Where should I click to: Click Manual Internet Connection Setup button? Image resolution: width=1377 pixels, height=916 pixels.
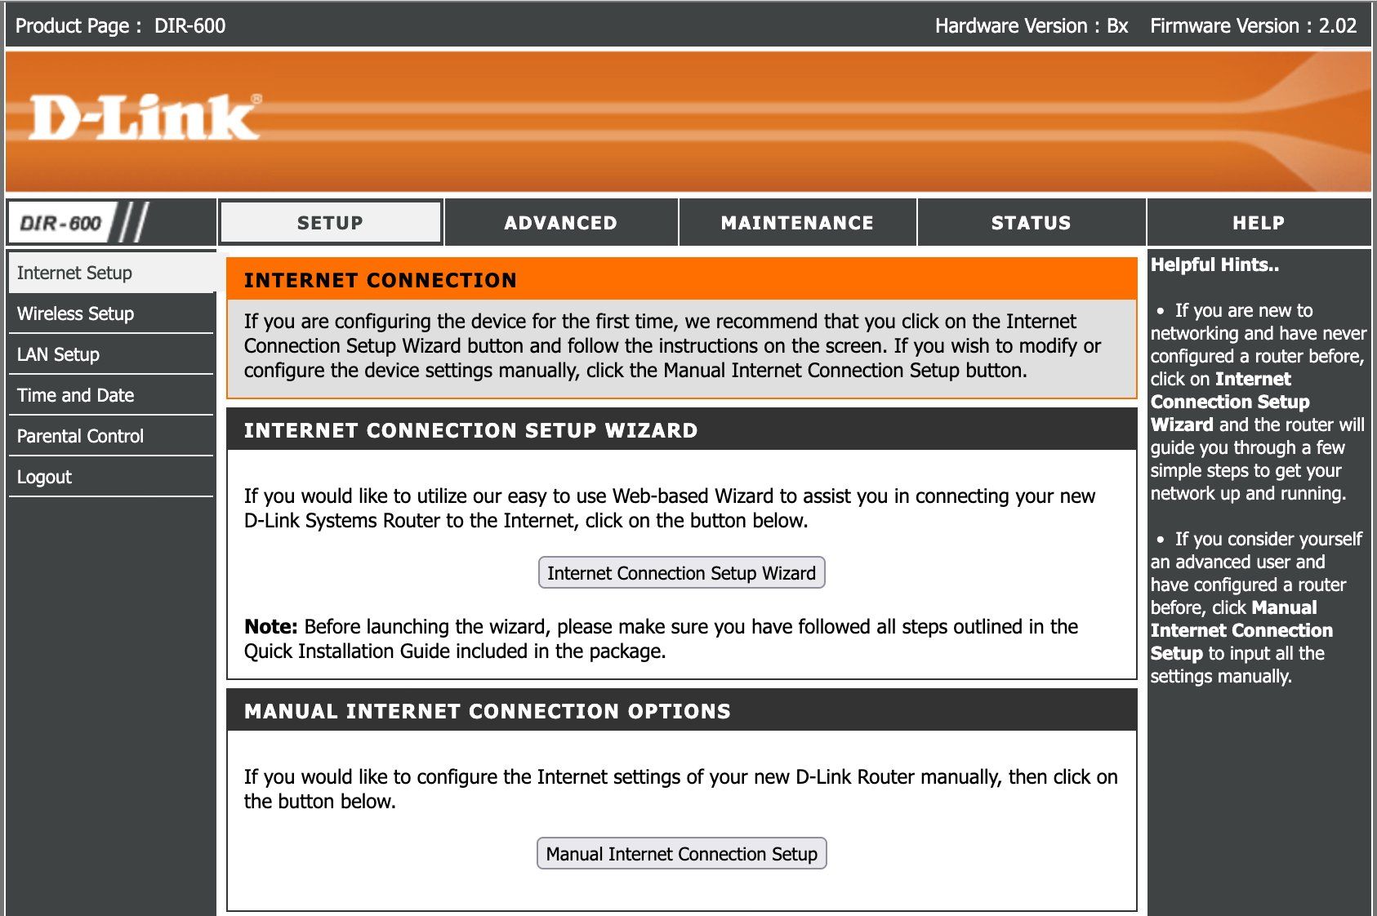pos(681,854)
